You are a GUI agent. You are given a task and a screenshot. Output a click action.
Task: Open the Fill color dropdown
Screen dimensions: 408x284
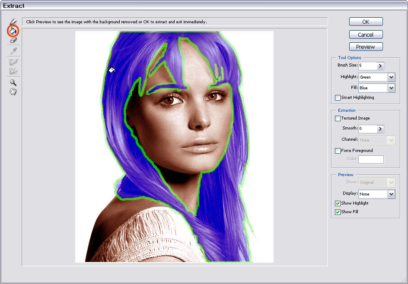(391, 88)
